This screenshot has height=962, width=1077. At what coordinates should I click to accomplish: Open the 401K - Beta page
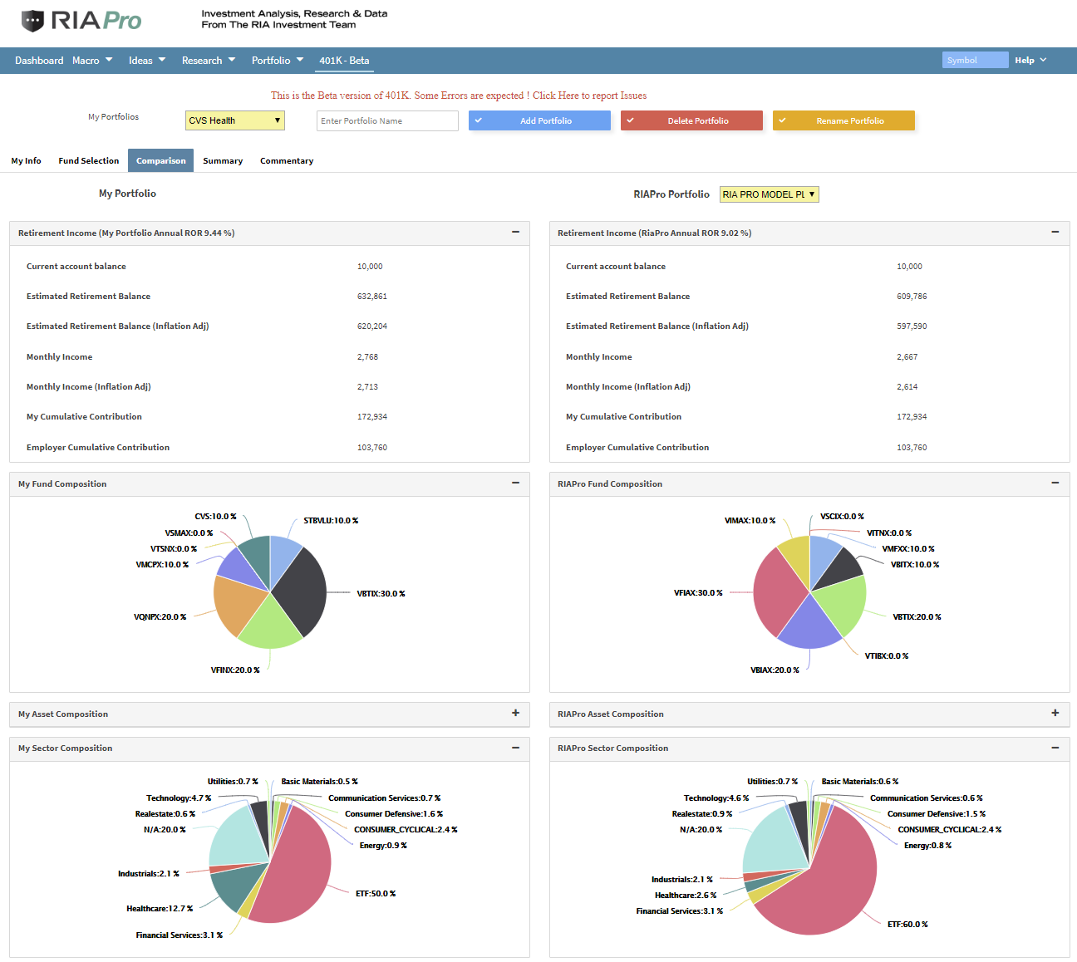(x=344, y=61)
